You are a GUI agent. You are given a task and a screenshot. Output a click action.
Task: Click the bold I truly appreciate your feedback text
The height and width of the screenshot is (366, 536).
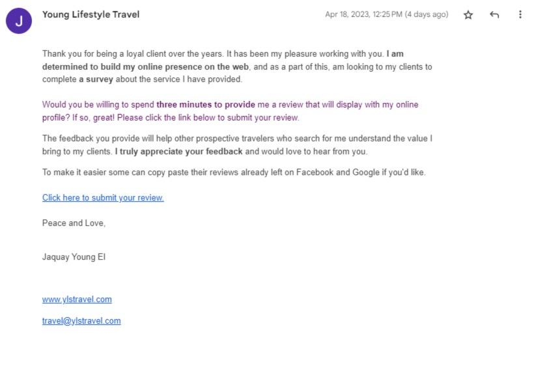pos(179,151)
